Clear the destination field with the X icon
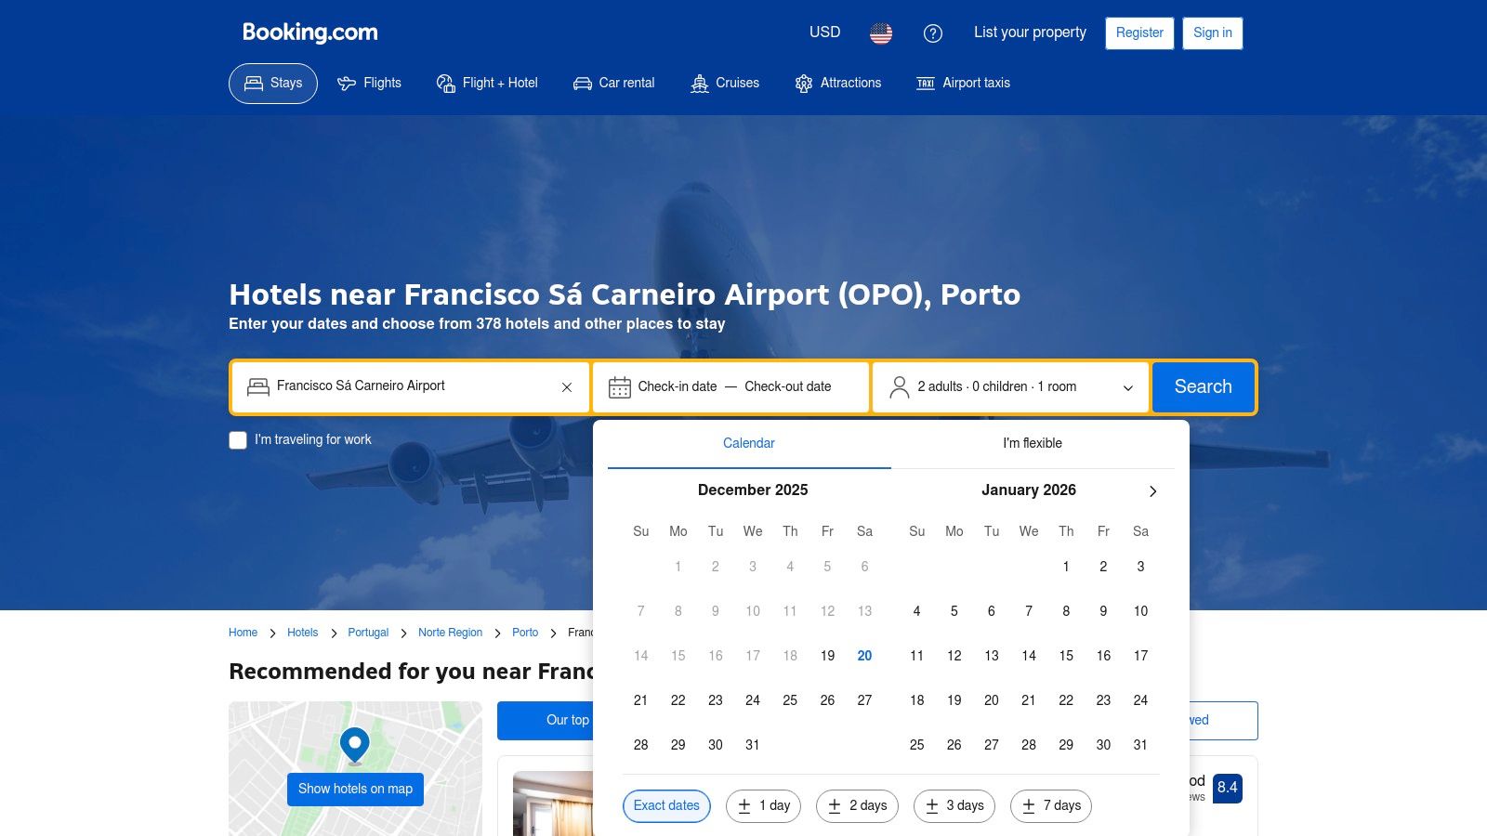1487x836 pixels. click(567, 387)
